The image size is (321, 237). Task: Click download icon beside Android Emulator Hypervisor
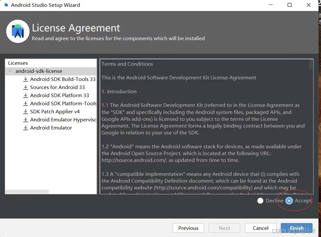[x=26, y=119]
